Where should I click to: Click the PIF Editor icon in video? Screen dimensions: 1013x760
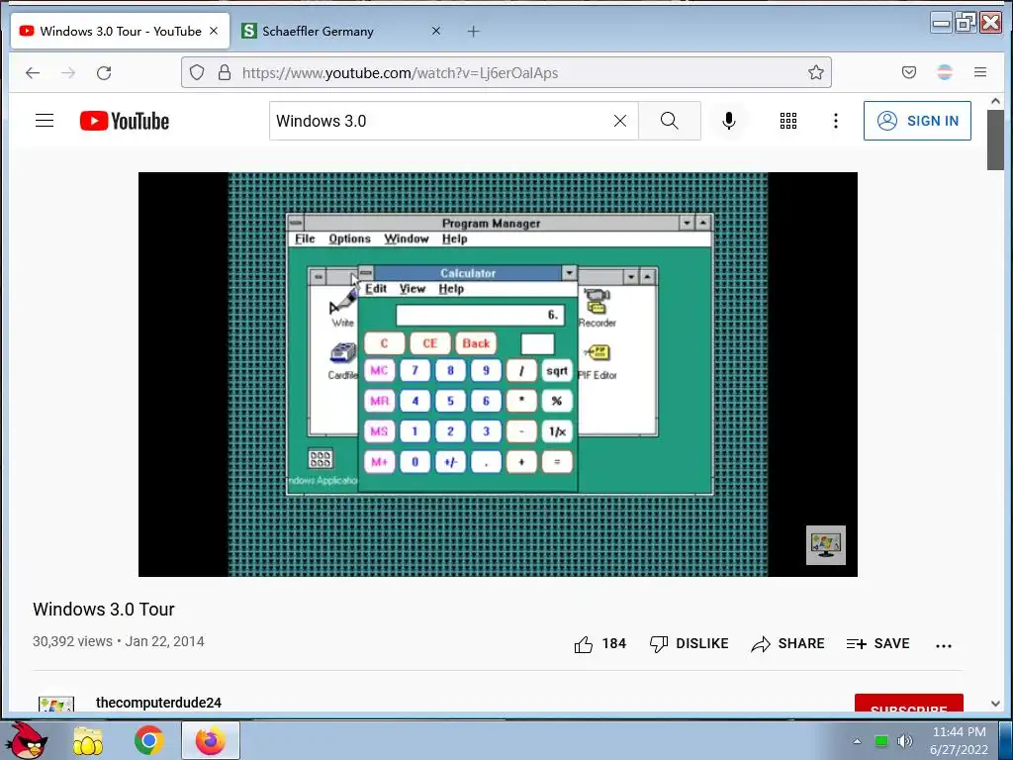[597, 362]
